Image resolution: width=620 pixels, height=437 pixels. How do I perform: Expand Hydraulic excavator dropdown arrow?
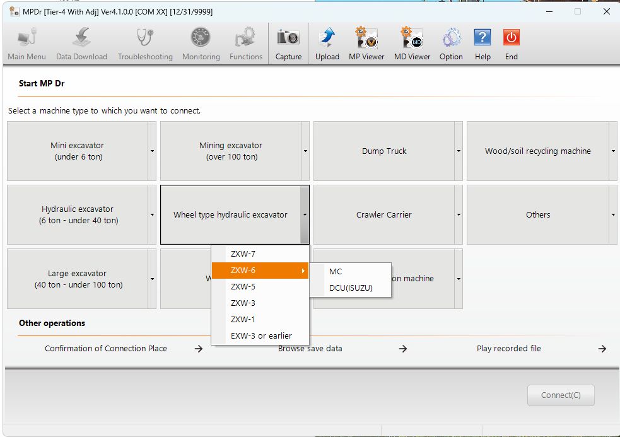click(152, 215)
